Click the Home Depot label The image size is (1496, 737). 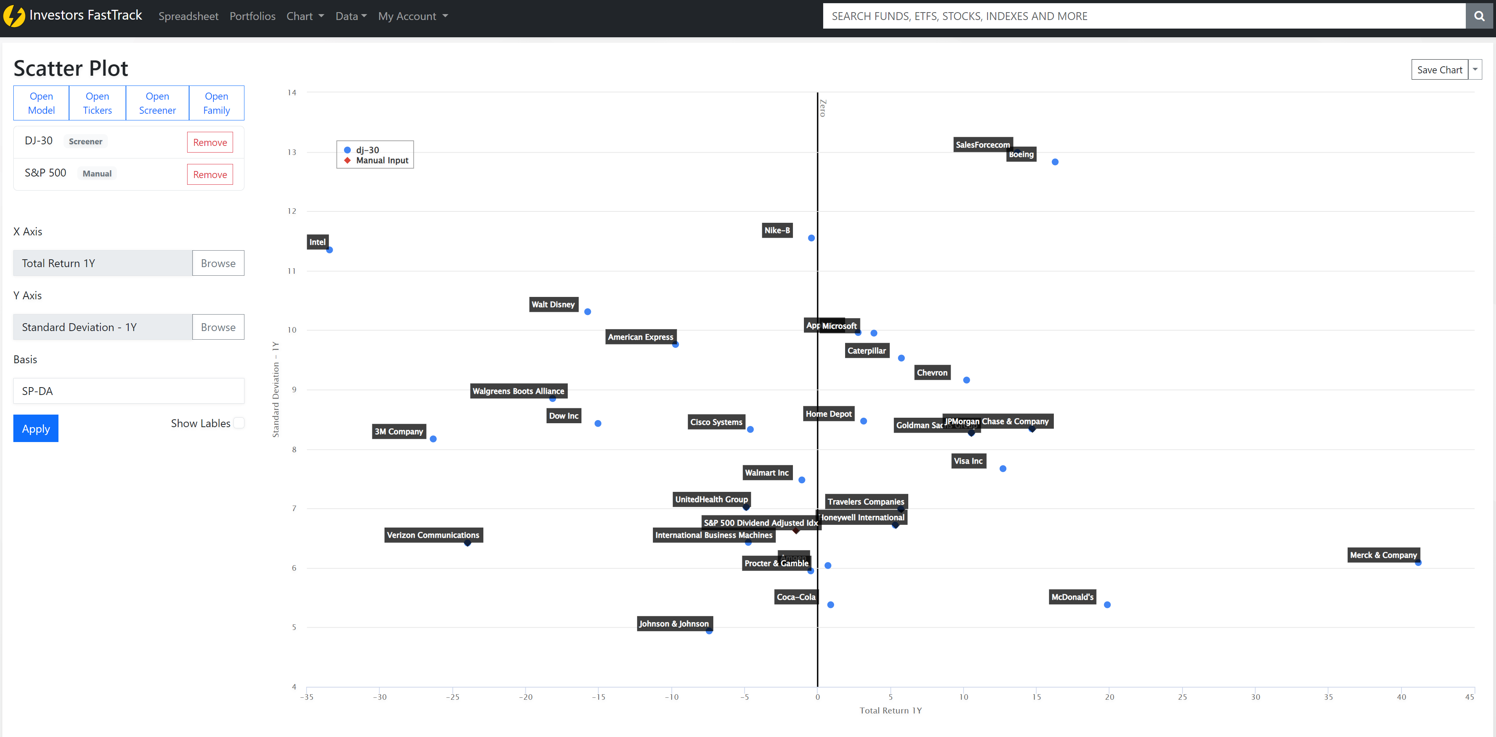(x=829, y=414)
